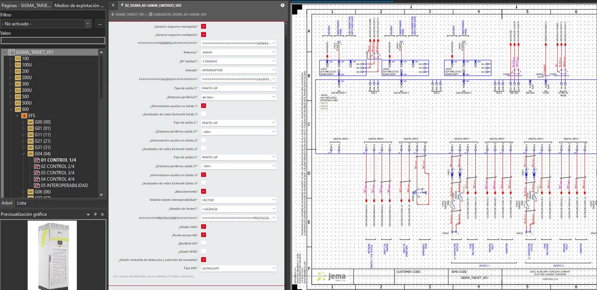Pin the Previsualización gráfica panel
This screenshot has width=597, height=290.
click(x=96, y=214)
